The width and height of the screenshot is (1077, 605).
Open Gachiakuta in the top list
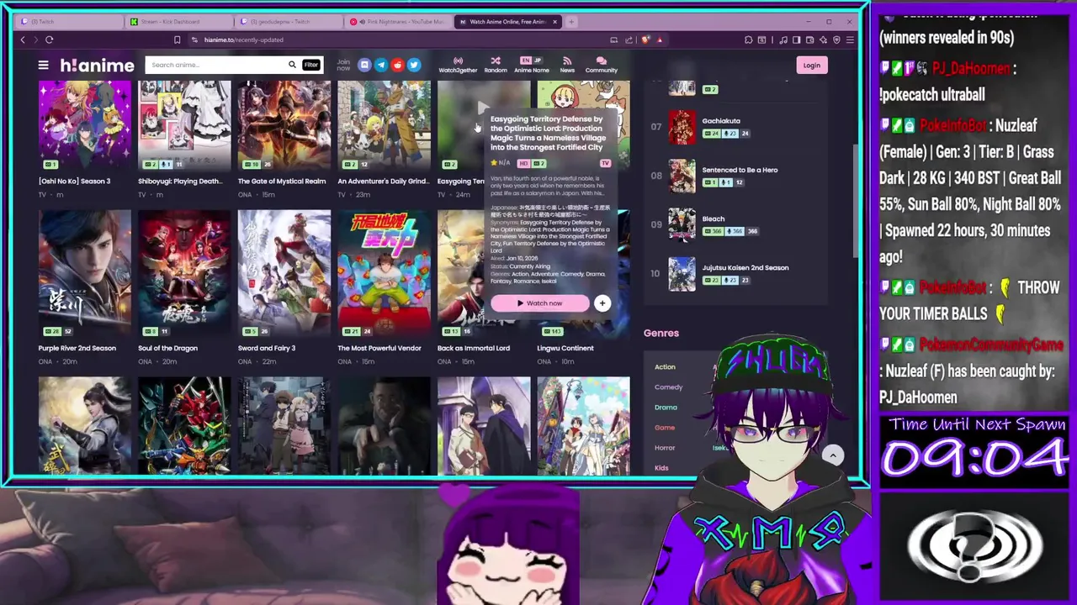721,121
